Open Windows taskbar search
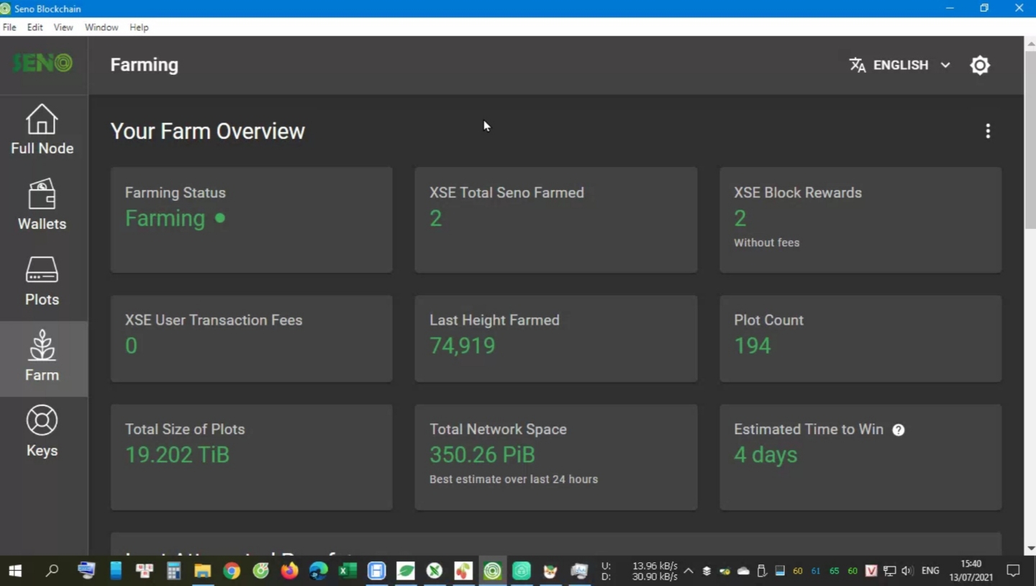 coord(52,572)
